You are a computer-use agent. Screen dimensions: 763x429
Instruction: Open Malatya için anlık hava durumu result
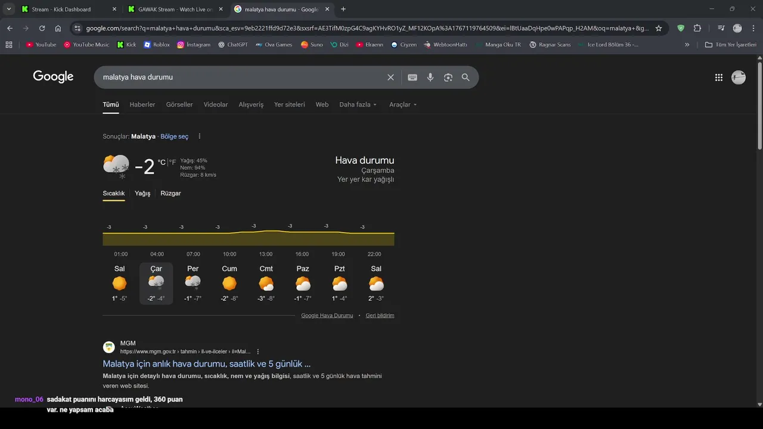[206, 363]
